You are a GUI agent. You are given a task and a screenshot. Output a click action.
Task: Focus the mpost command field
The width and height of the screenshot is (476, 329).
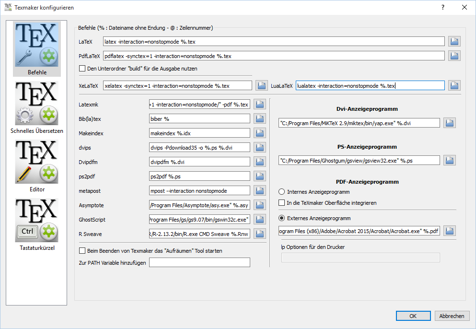pos(199,191)
